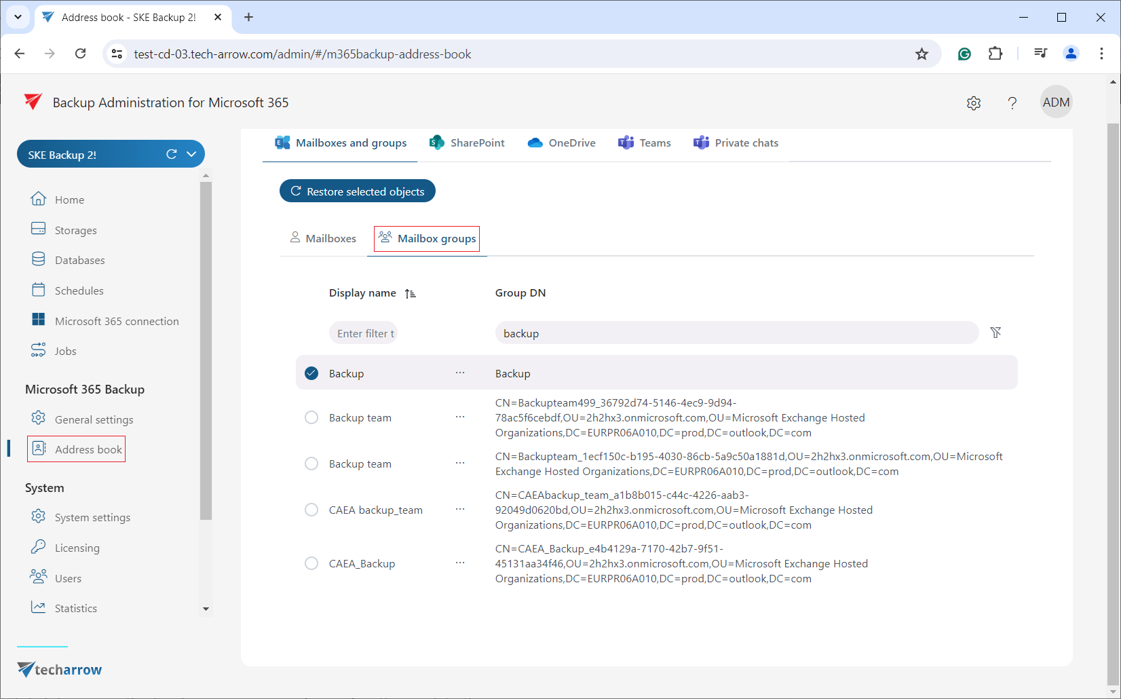Image resolution: width=1121 pixels, height=699 pixels.
Task: Clear filters using the filter reset icon
Action: click(x=995, y=333)
